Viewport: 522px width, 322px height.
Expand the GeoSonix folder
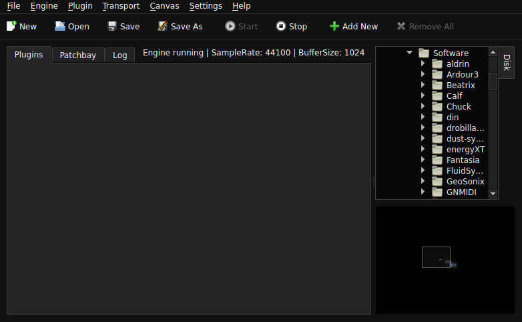coord(423,181)
